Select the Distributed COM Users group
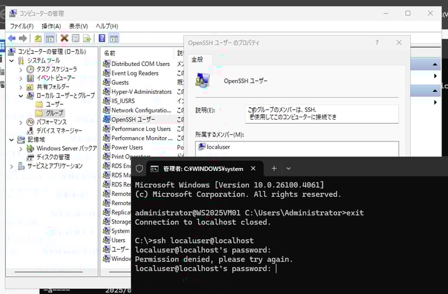This screenshot has width=448, height=294. pos(140,64)
